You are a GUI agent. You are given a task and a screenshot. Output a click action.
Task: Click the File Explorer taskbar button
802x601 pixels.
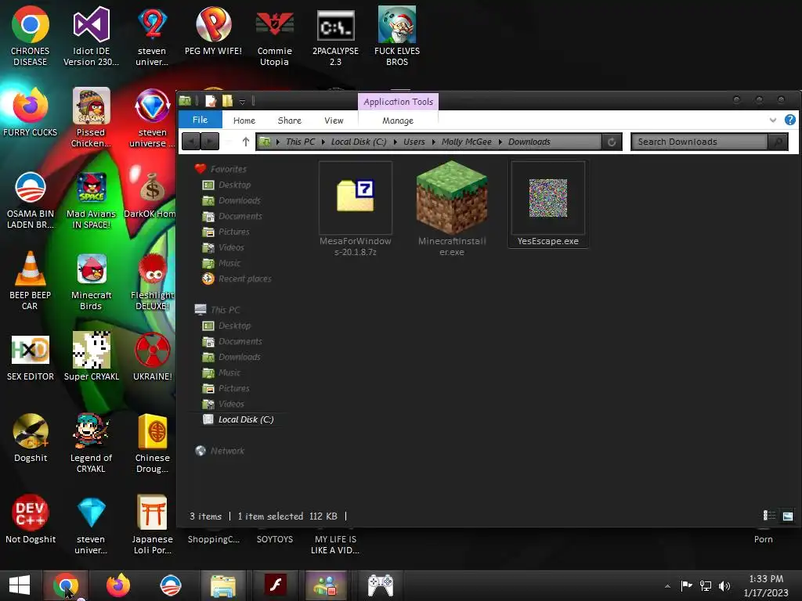click(223, 585)
